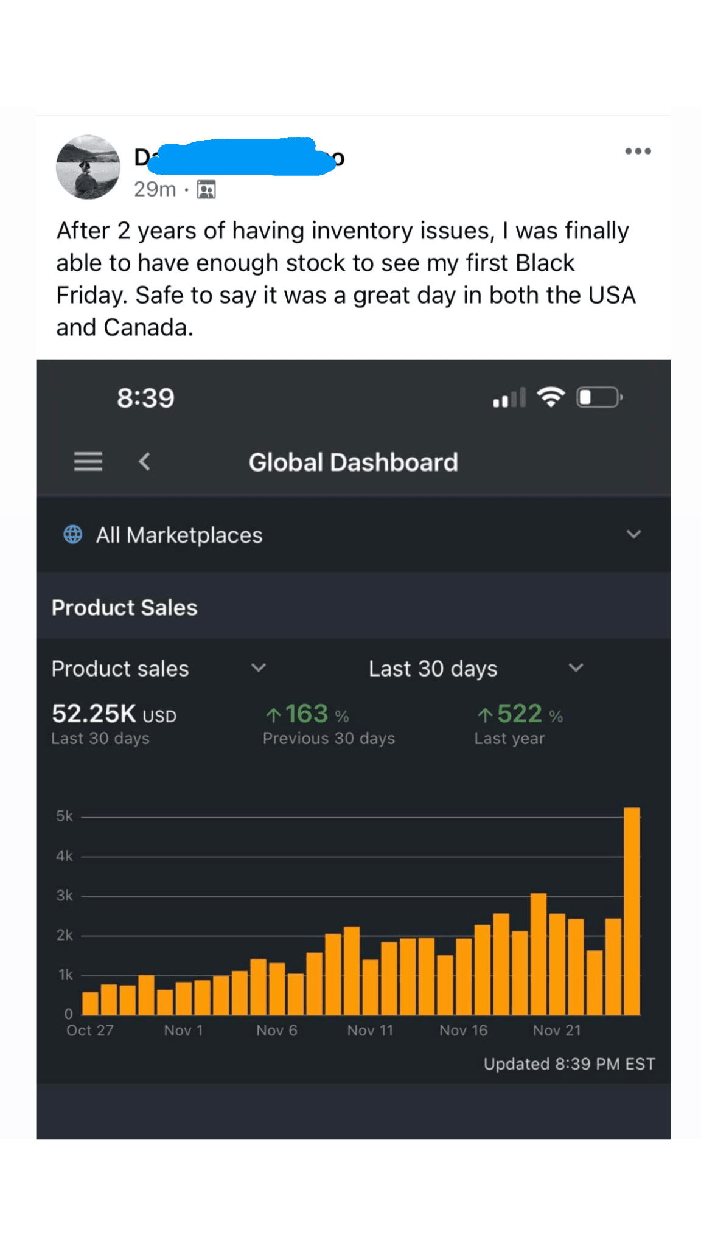Open the Product sales metric dropdown
This screenshot has height=1246, width=701.
coord(259,668)
